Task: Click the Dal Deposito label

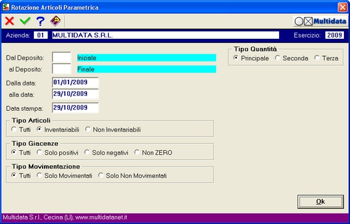Action: coord(25,58)
